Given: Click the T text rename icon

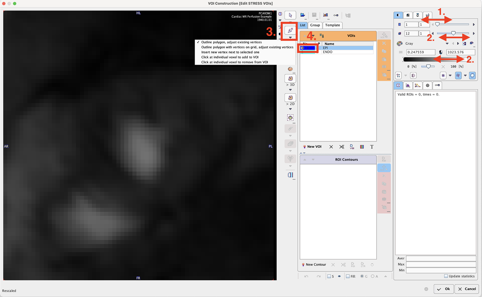Looking at the screenshot, I should pyautogui.click(x=372, y=147).
